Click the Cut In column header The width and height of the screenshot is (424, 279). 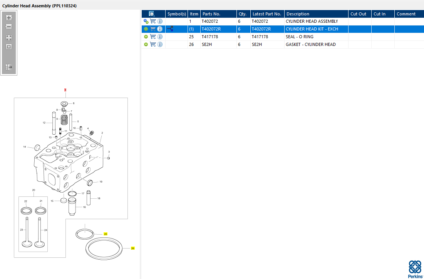383,14
